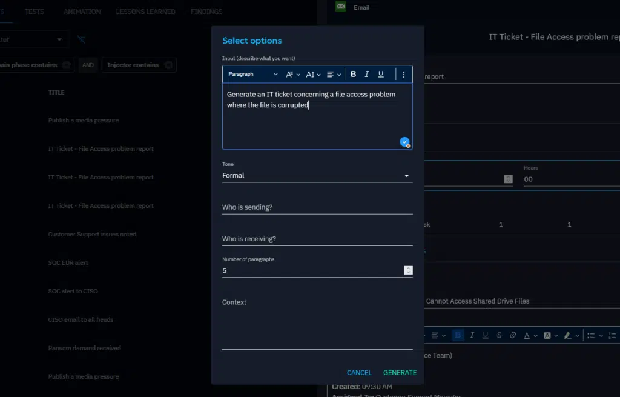Click the blue checkmark badge in Input box
This screenshot has width=620, height=397.
[404, 142]
